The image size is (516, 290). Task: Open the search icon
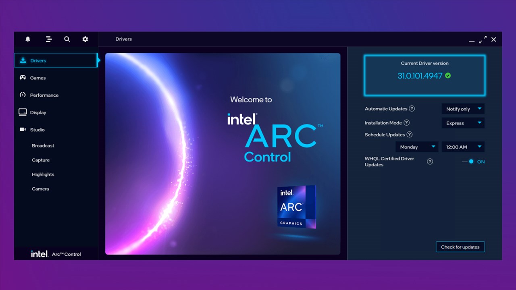click(x=67, y=39)
